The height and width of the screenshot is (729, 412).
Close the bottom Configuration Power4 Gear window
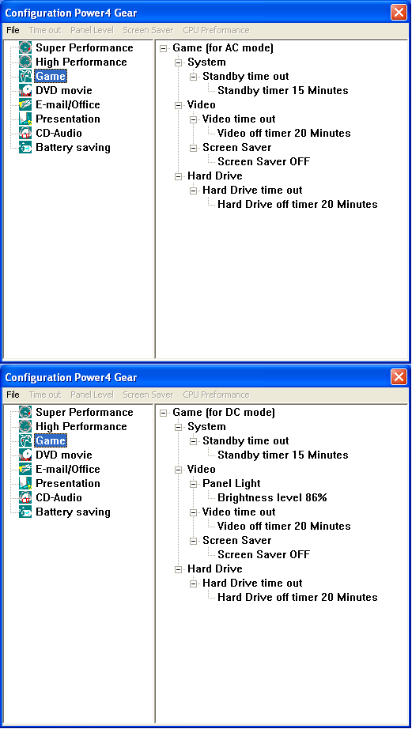tap(399, 376)
